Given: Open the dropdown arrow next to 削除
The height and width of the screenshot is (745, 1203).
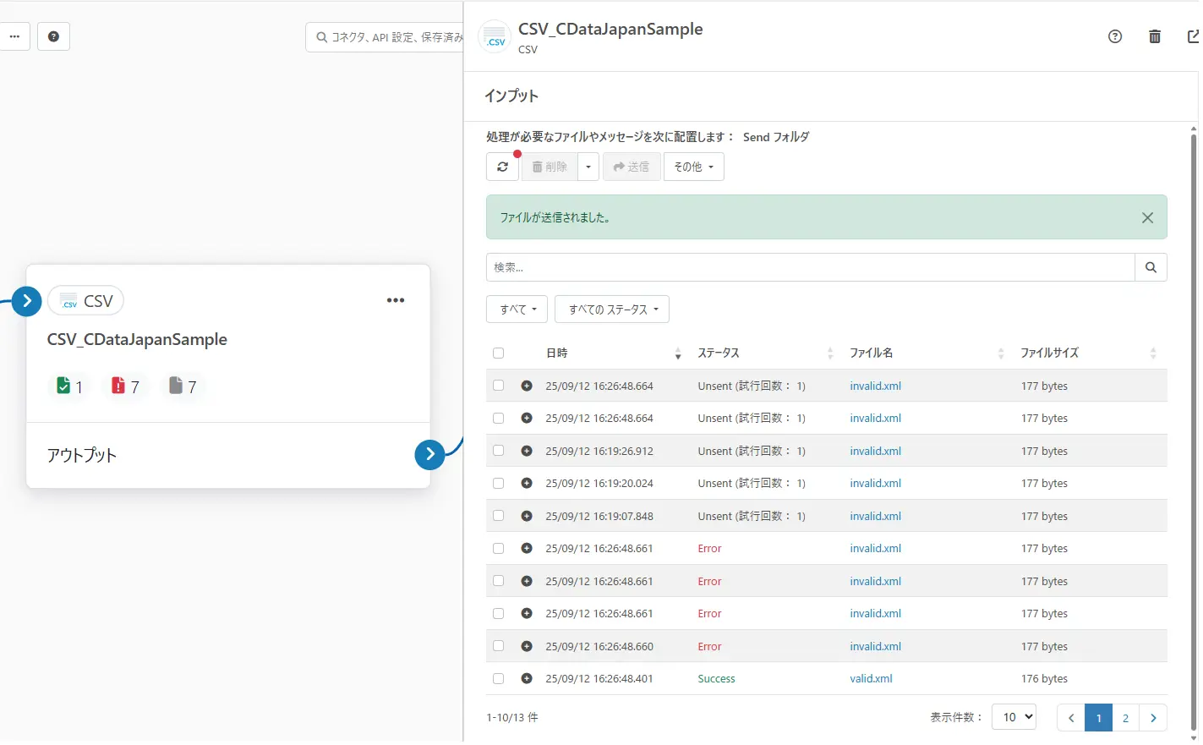Looking at the screenshot, I should 588,167.
